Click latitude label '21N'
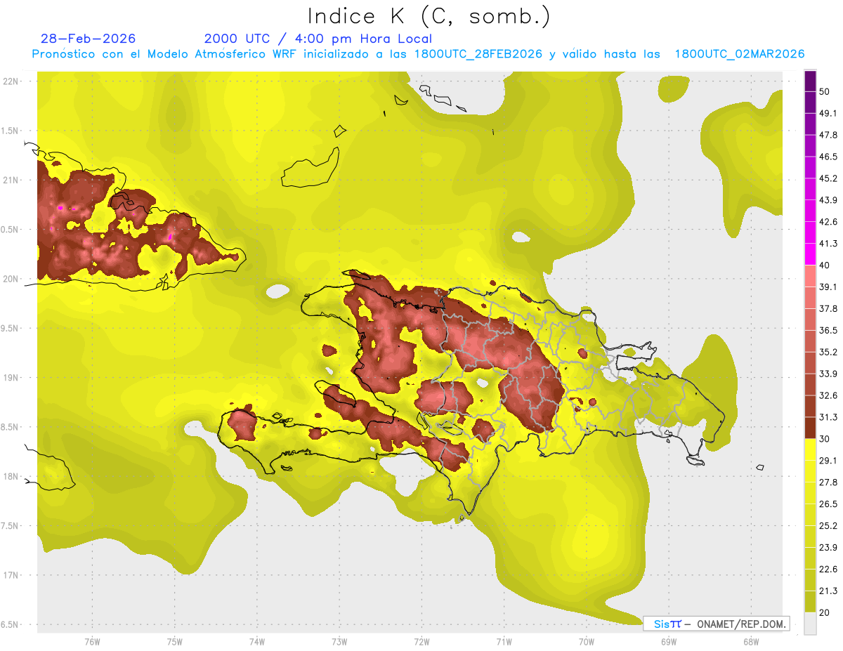This screenshot has height=651, width=843. click(11, 180)
